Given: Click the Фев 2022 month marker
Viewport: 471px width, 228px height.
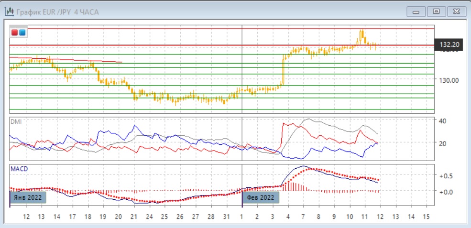Looking at the screenshot, I should [260, 196].
